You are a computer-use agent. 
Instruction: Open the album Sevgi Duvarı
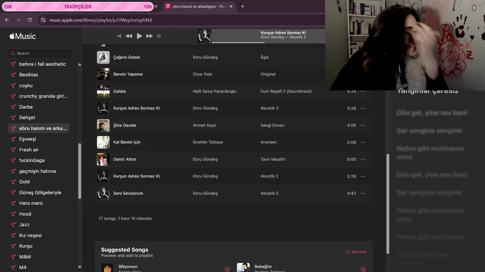click(272, 125)
